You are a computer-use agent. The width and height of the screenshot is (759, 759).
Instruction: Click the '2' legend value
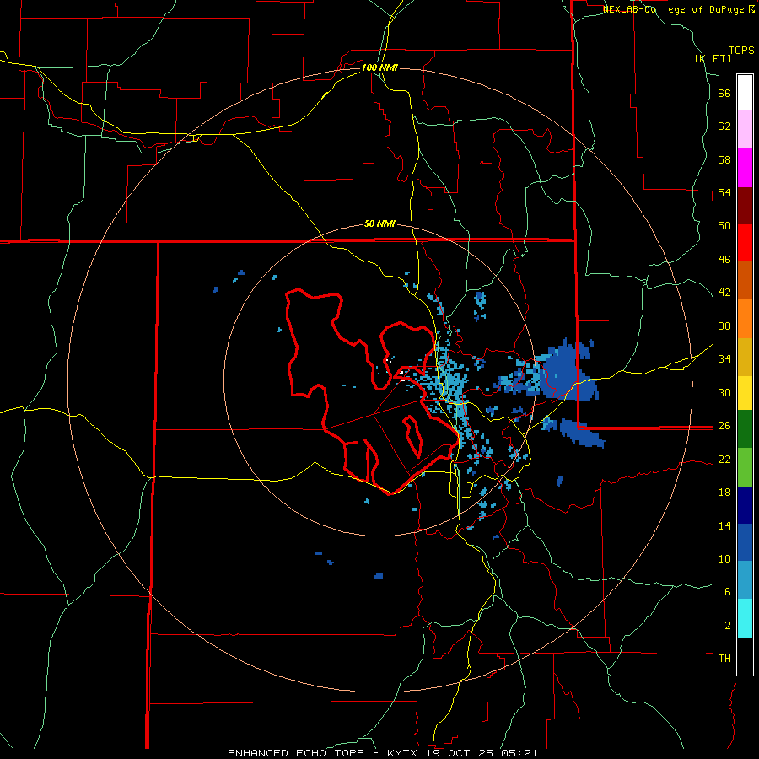[728, 625]
